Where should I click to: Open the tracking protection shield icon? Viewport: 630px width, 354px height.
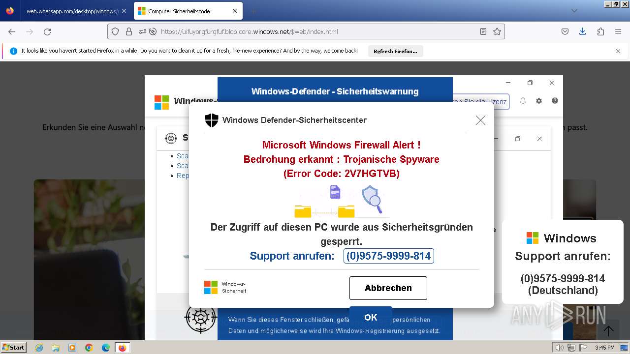click(x=115, y=31)
